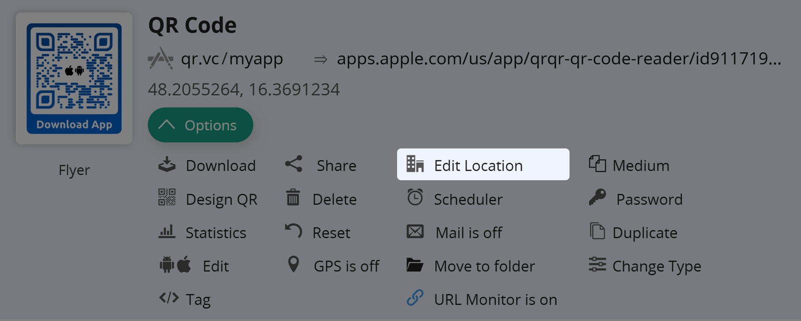Click the Download App QR code thumbnail
This screenshot has width=801, height=321.
pyautogui.click(x=74, y=78)
